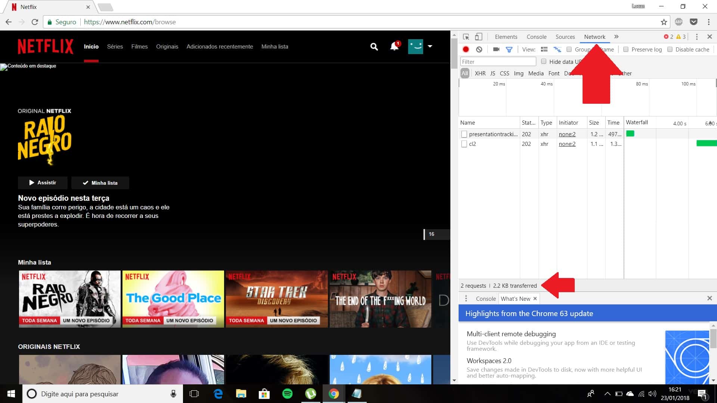Screen dimensions: 717x403
Task: Open Minha lista in top navigation
Action: (274, 47)
